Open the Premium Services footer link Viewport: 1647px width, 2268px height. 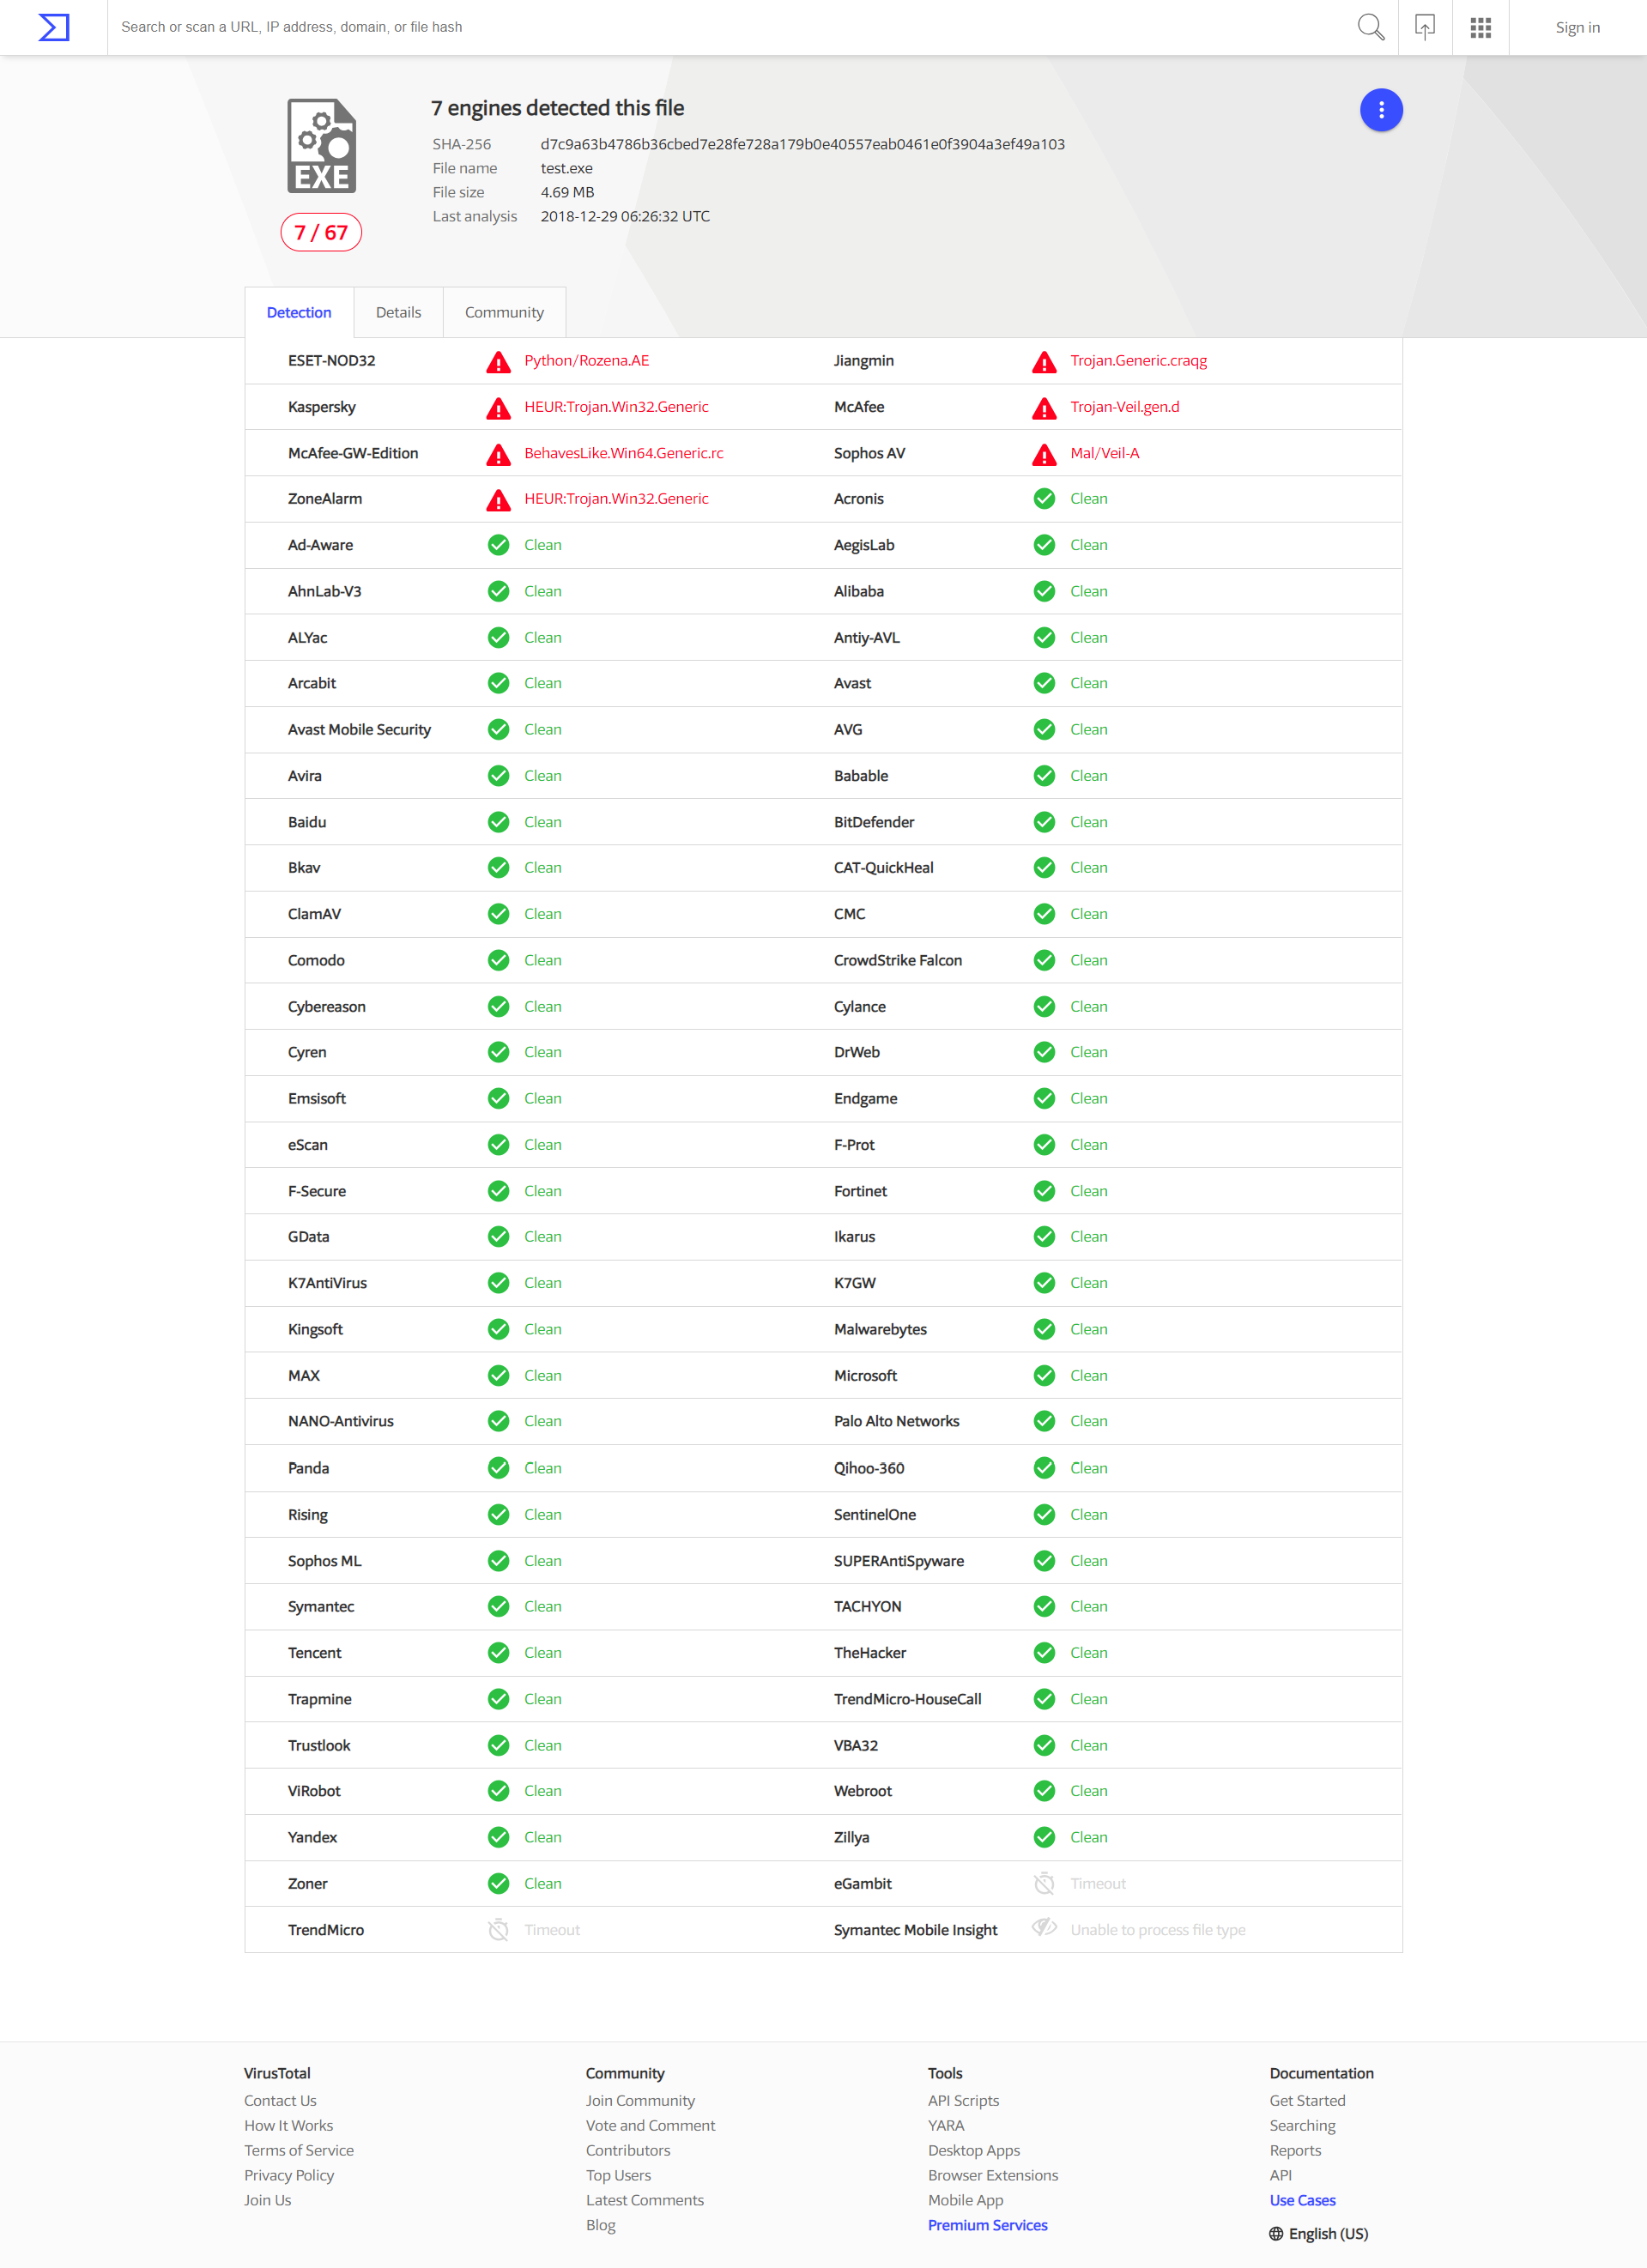987,2225
